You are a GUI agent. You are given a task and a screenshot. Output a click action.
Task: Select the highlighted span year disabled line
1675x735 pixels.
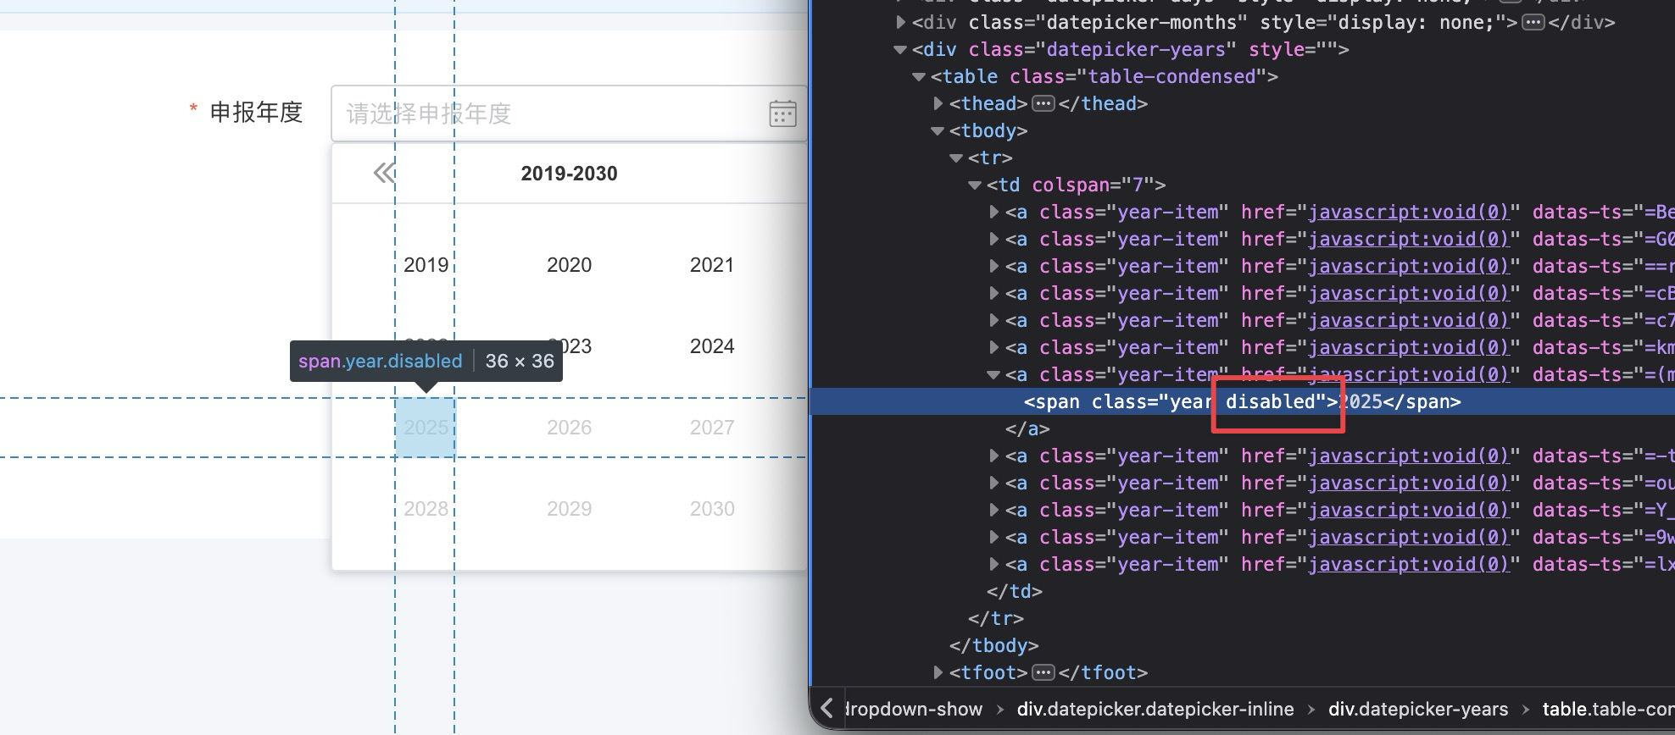[1242, 401]
